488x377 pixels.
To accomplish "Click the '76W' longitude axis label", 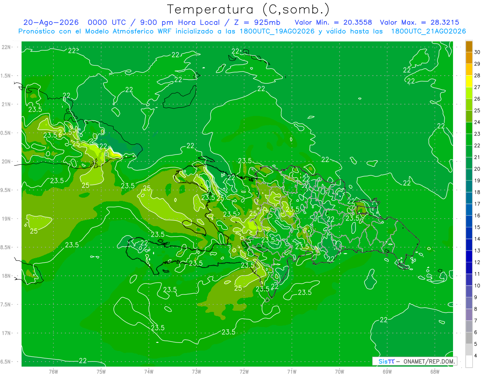I will tap(53, 372).
